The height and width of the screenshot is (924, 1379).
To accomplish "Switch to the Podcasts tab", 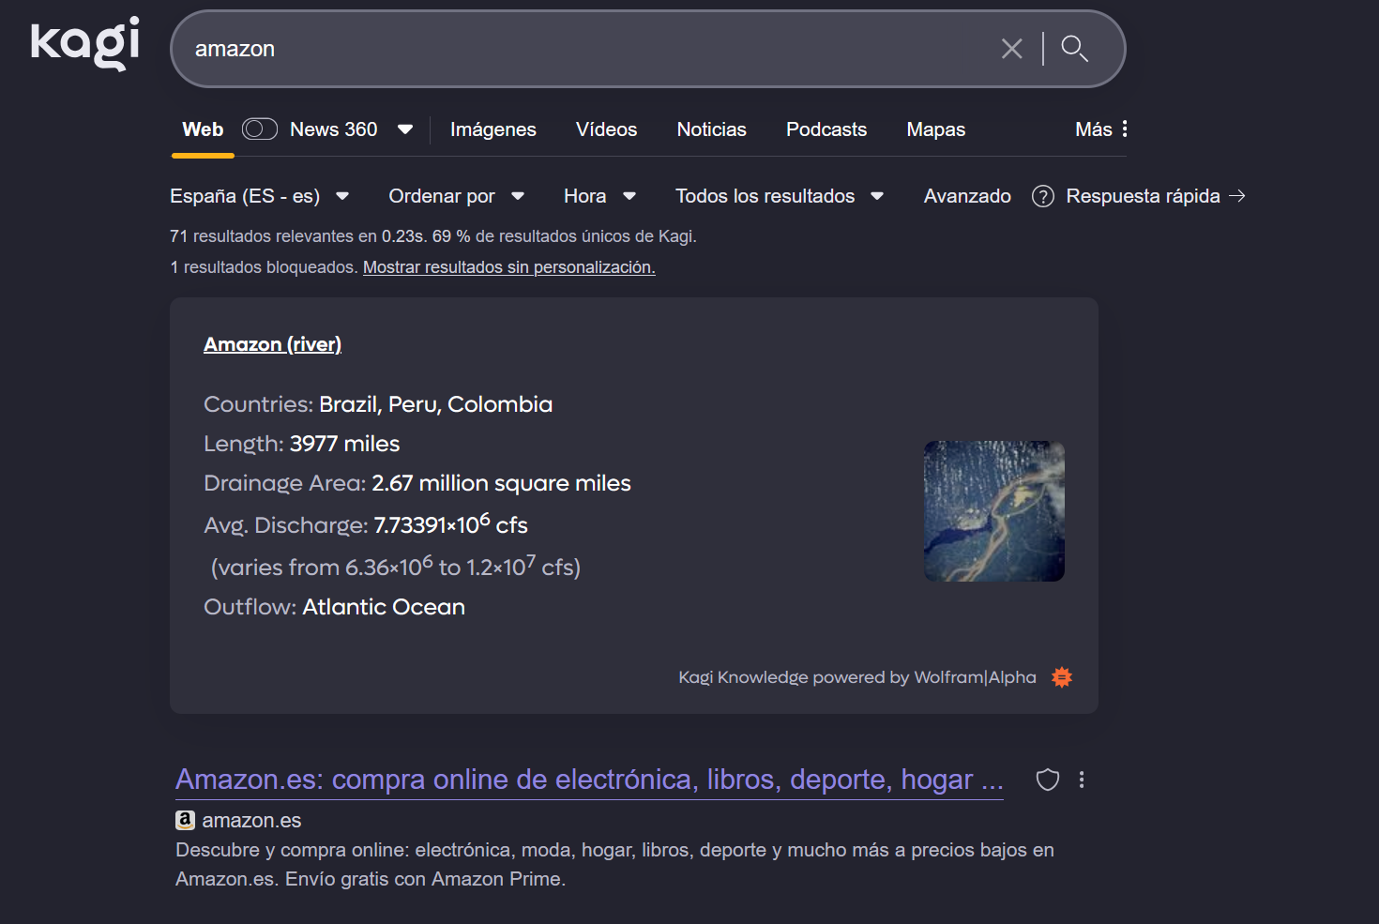I will pyautogui.click(x=826, y=129).
